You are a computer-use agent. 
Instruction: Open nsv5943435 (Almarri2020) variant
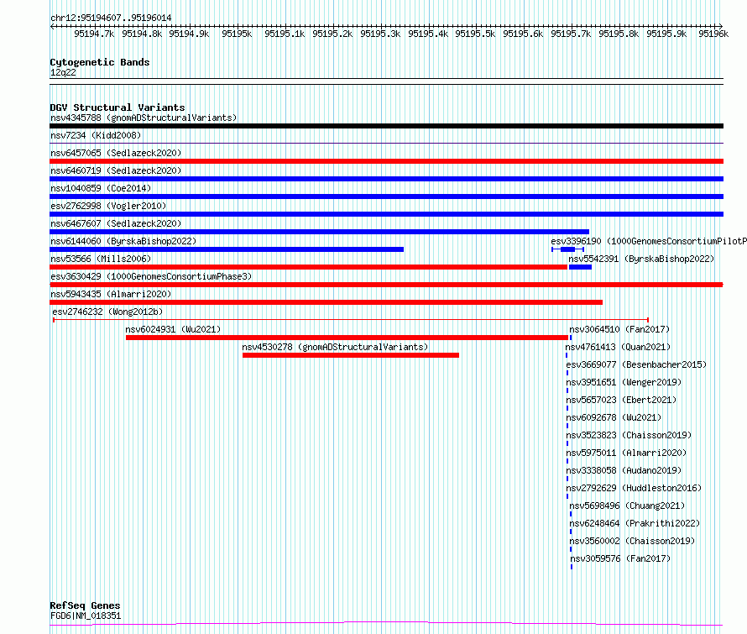click(111, 294)
